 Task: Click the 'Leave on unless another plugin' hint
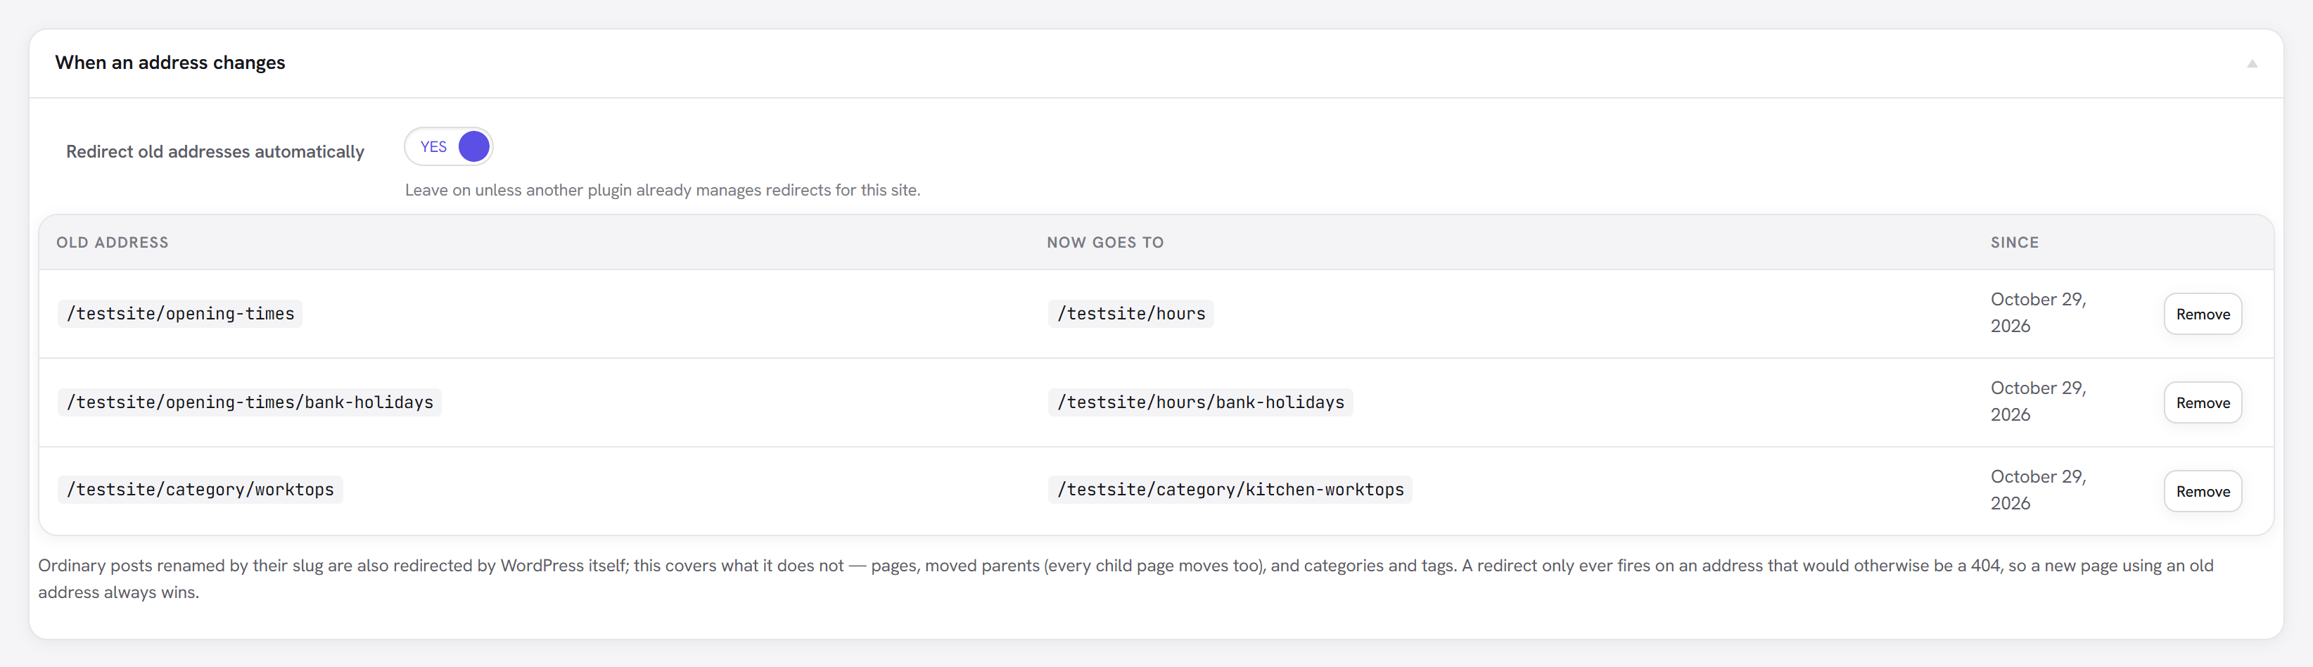(x=663, y=190)
